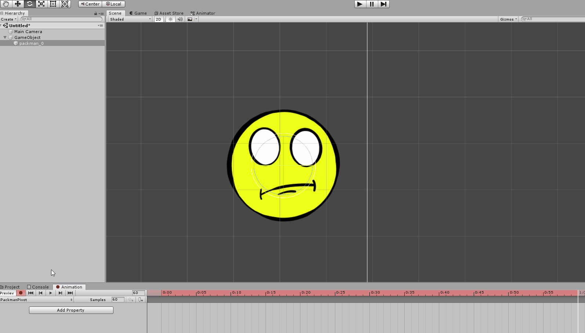Click the Scene view search field
The width and height of the screenshot is (585, 333).
click(553, 19)
